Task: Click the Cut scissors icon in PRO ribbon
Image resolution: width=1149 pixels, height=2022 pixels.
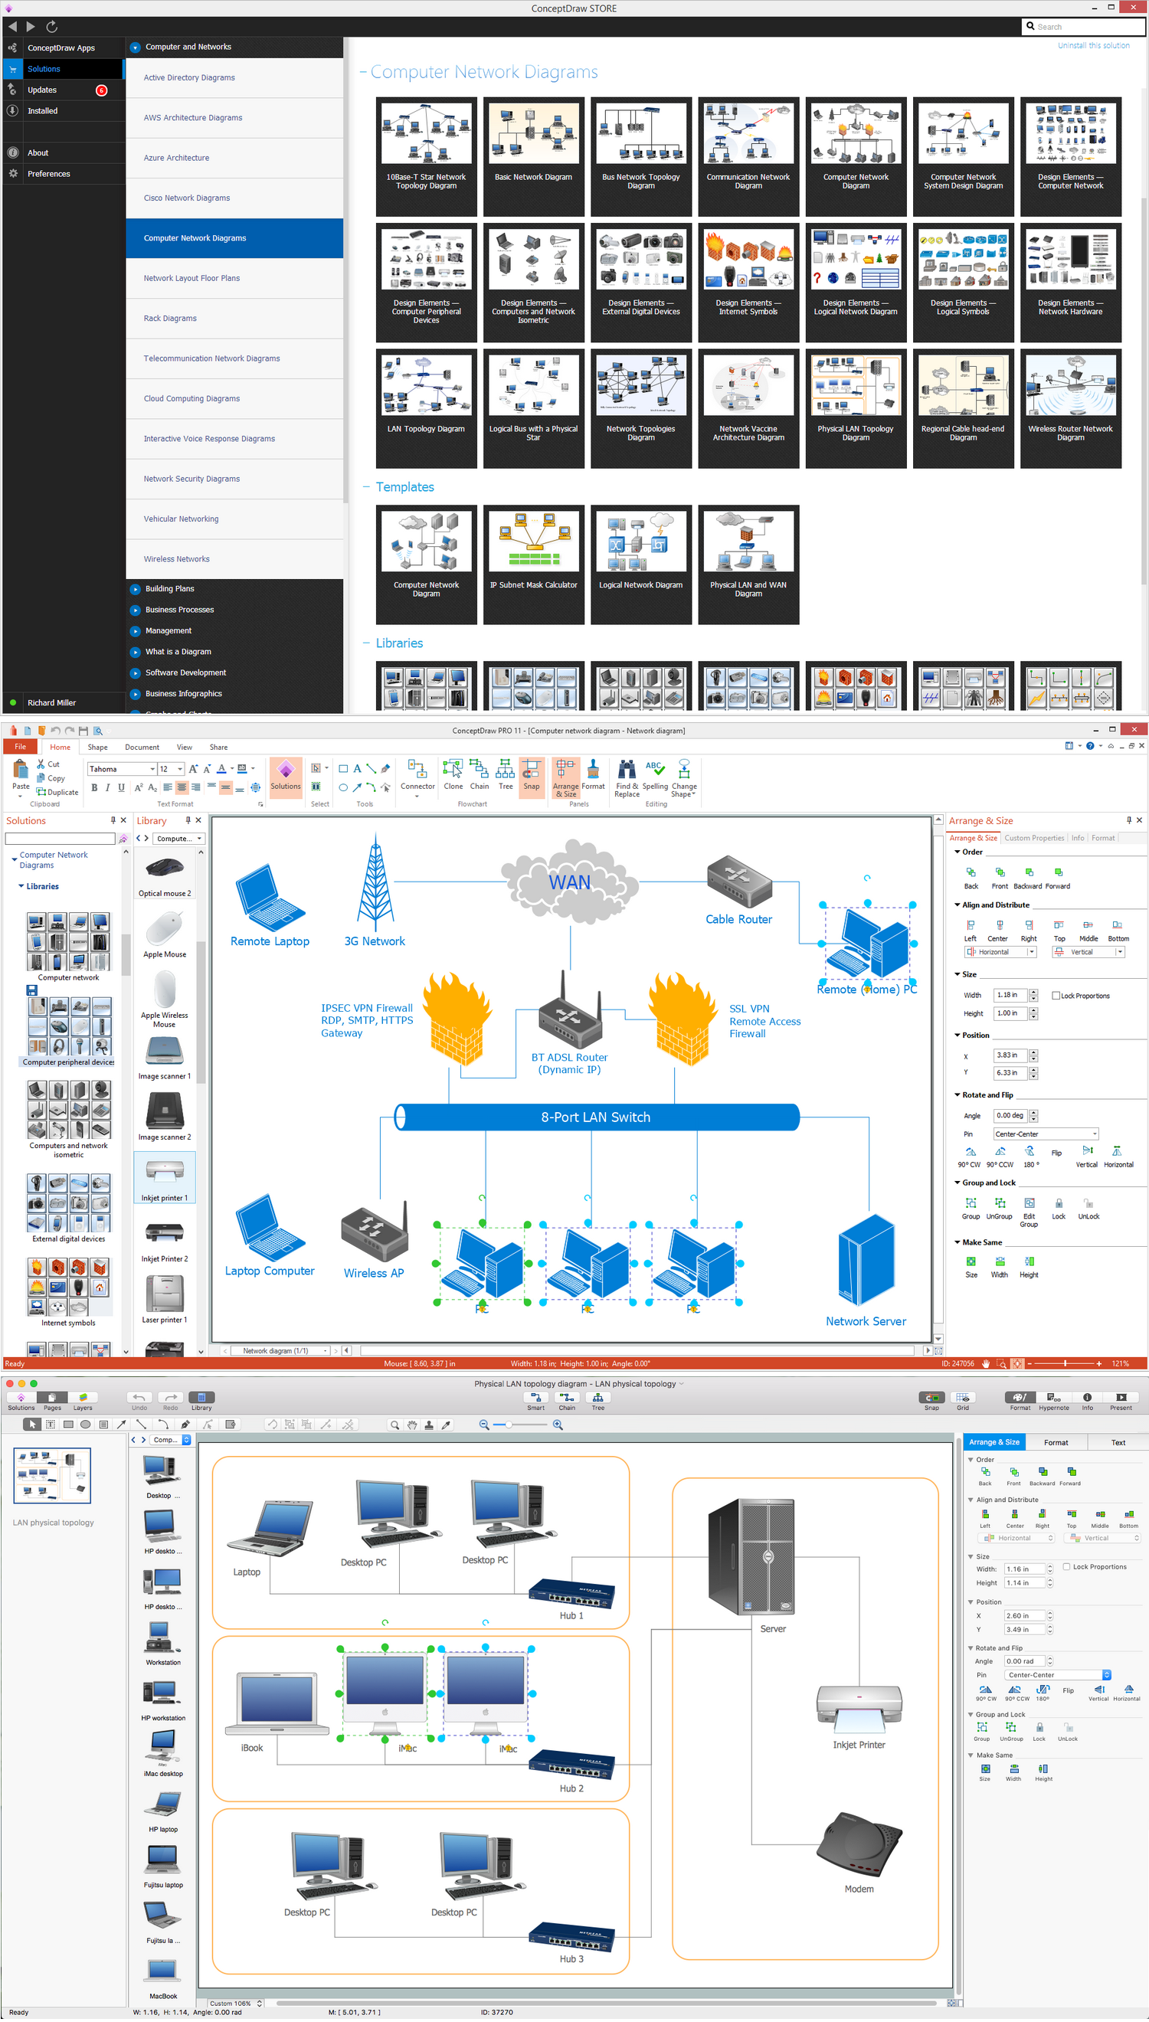Action: pos(41,764)
